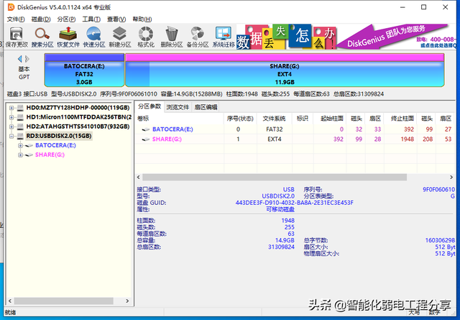Screen dimensions: 460x320
Task: Select BATOCERA(E:) FAT32 block in disk map
Action: 84,70
